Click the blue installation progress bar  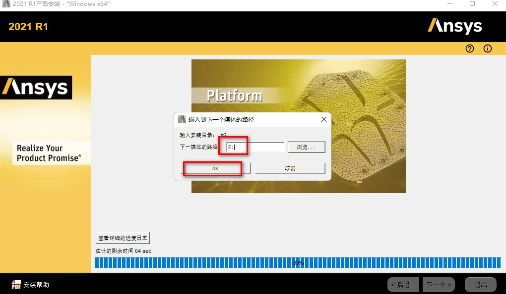tap(298, 263)
